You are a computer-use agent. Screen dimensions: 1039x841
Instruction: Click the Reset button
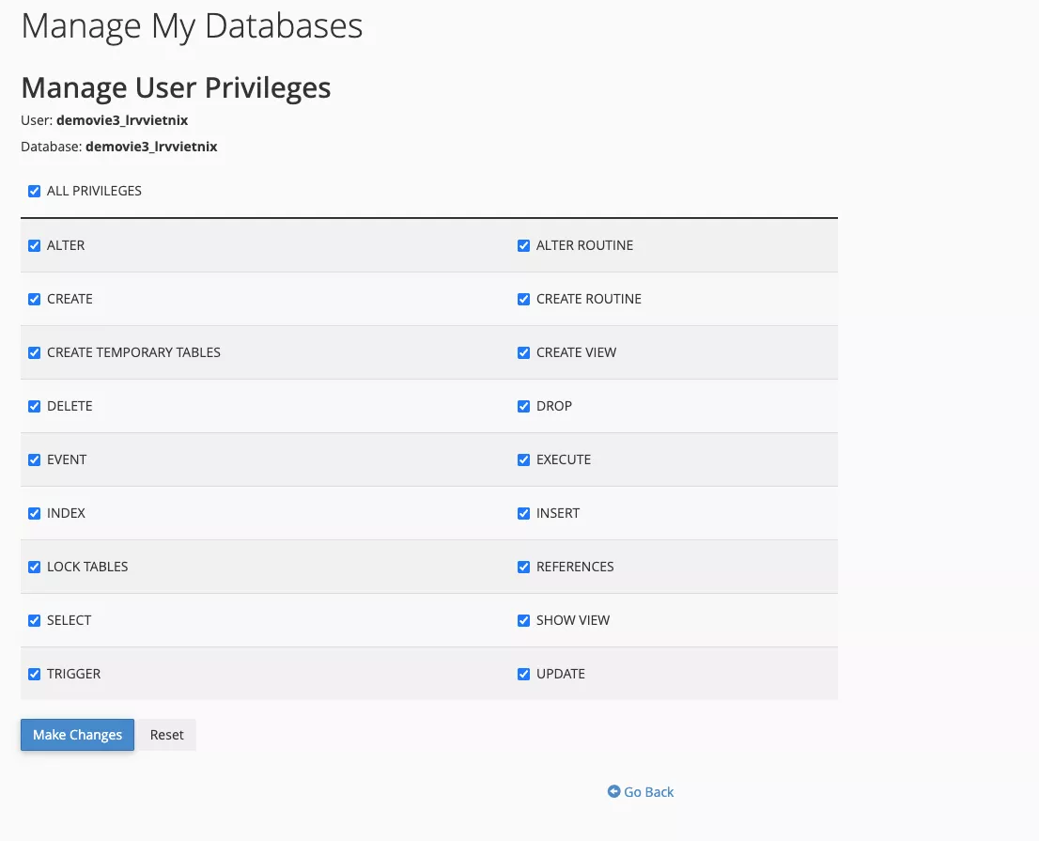[167, 735]
